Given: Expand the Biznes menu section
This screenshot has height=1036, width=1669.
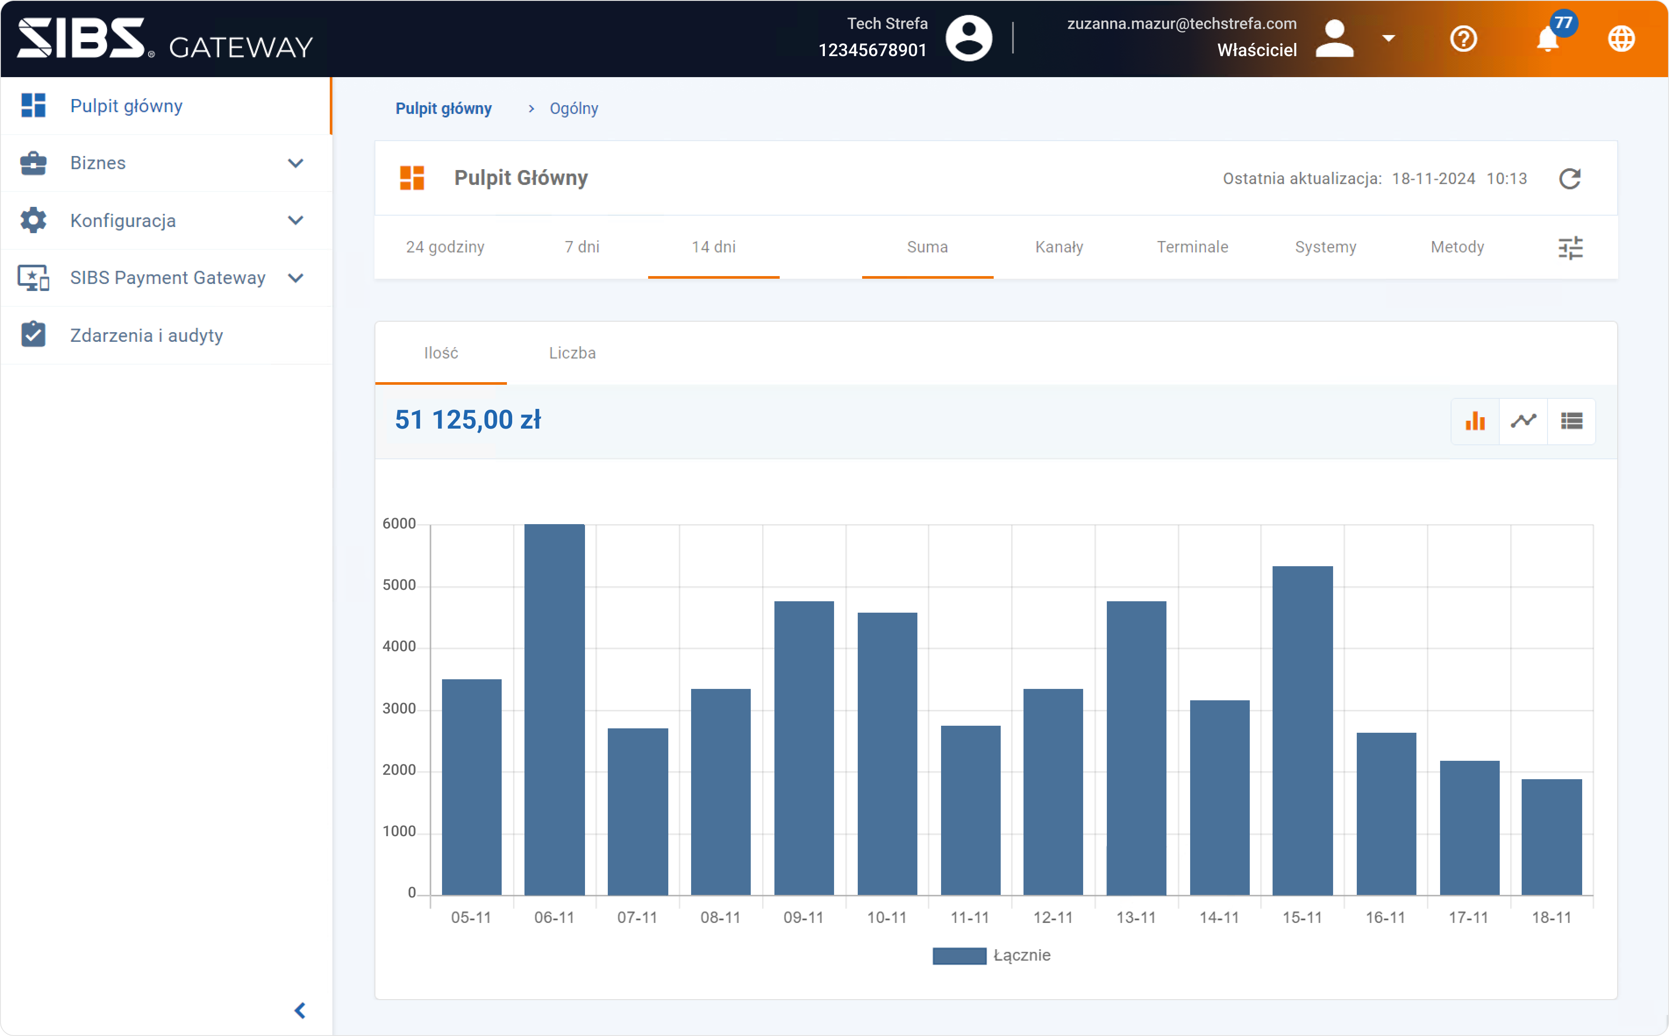Looking at the screenshot, I should tap(296, 163).
